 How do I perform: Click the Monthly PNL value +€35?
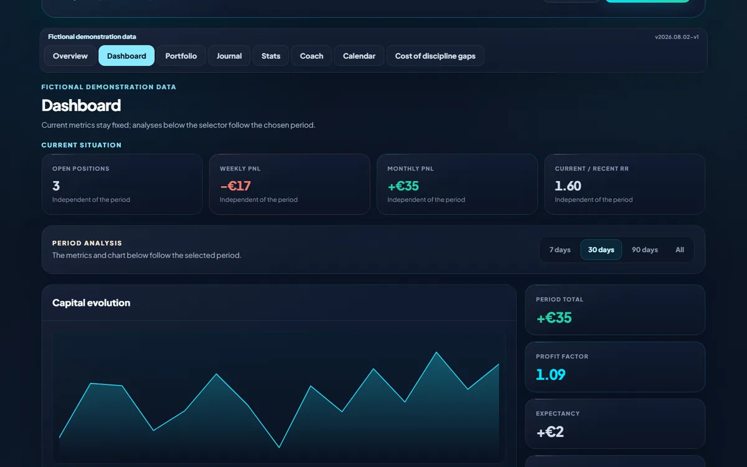click(x=403, y=186)
